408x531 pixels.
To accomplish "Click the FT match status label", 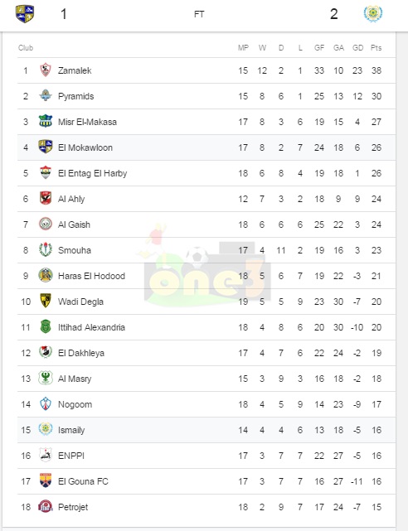I will click(199, 14).
